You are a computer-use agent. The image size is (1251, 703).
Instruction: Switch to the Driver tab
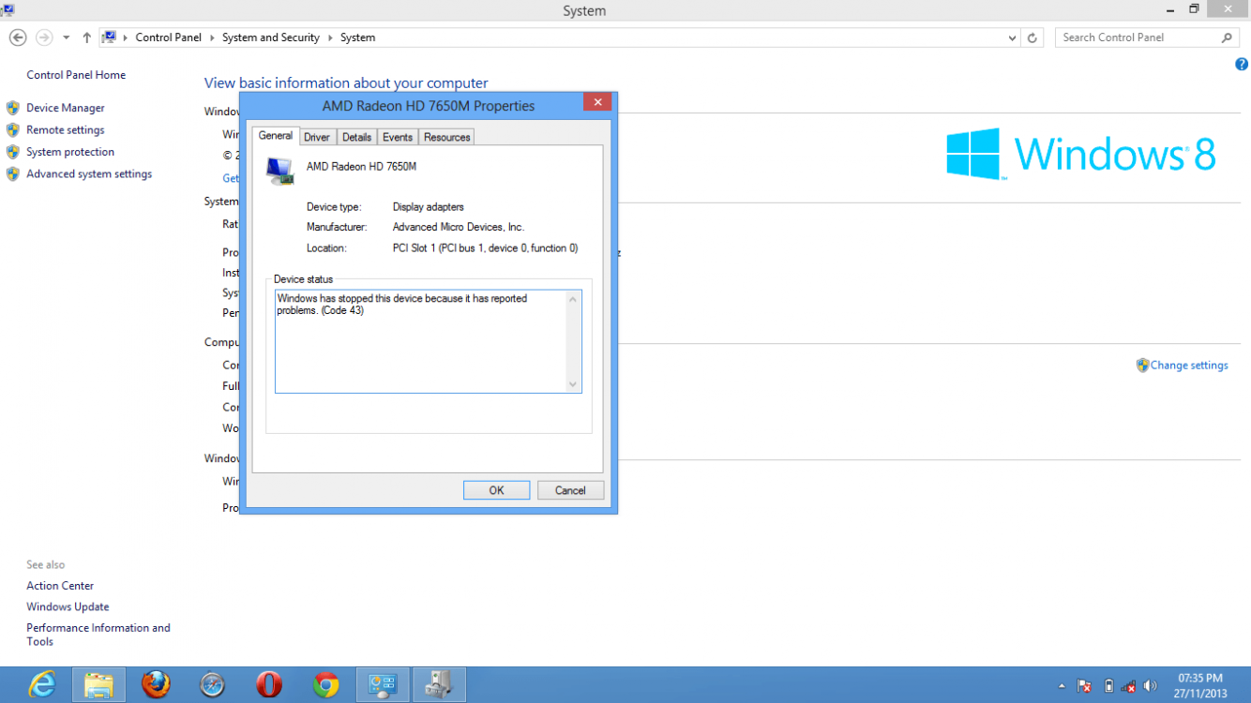(317, 137)
